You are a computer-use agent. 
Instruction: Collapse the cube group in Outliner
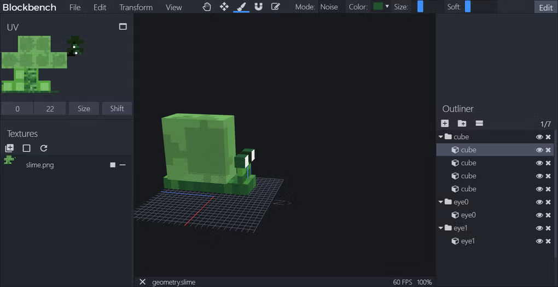tap(441, 137)
